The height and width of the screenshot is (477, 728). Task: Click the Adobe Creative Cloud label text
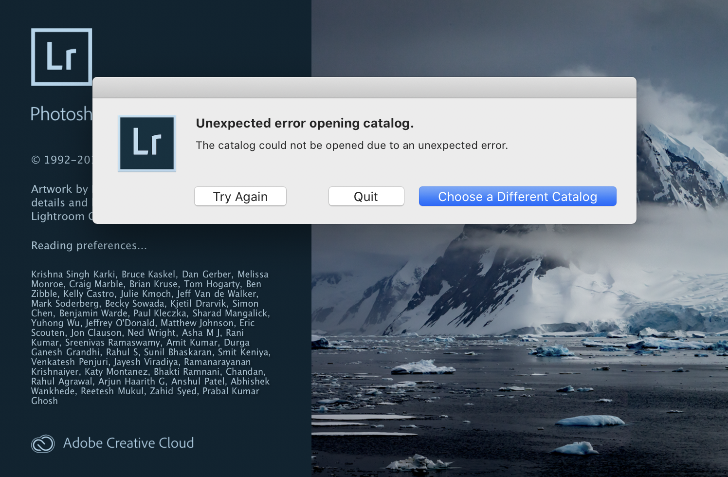(128, 443)
